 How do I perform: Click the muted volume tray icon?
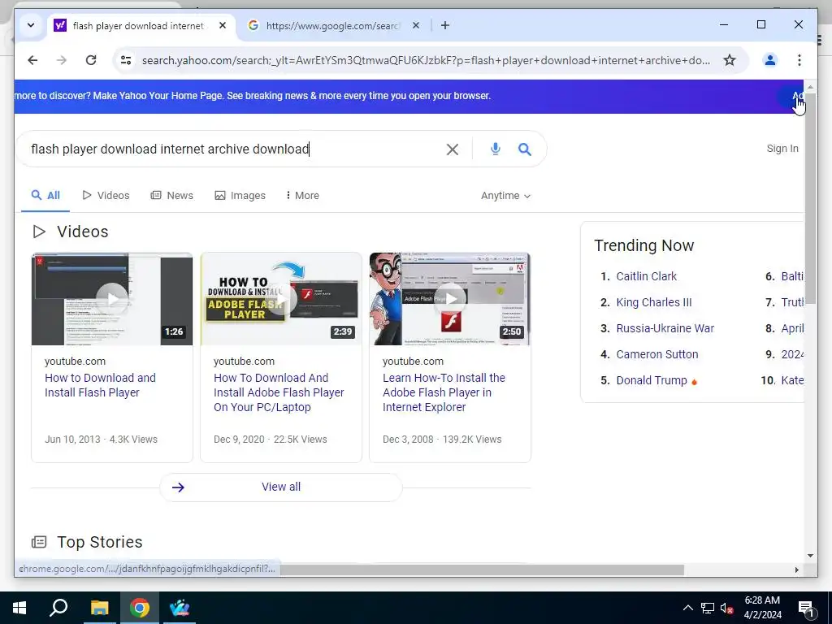click(x=726, y=609)
